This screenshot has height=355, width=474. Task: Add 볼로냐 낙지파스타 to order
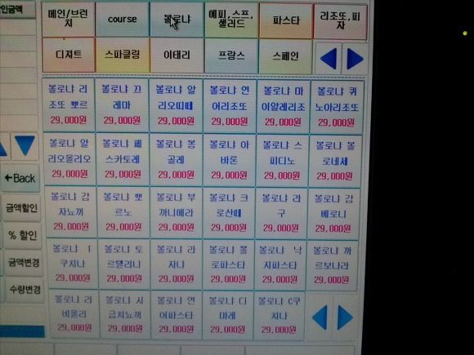click(280, 266)
